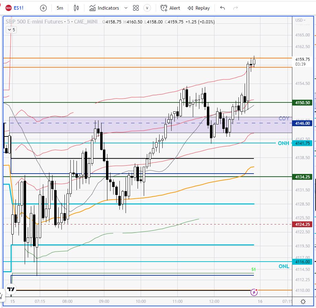Screen dimensions: 316x308
Task: Select the COY zone label
Action: pos(284,119)
